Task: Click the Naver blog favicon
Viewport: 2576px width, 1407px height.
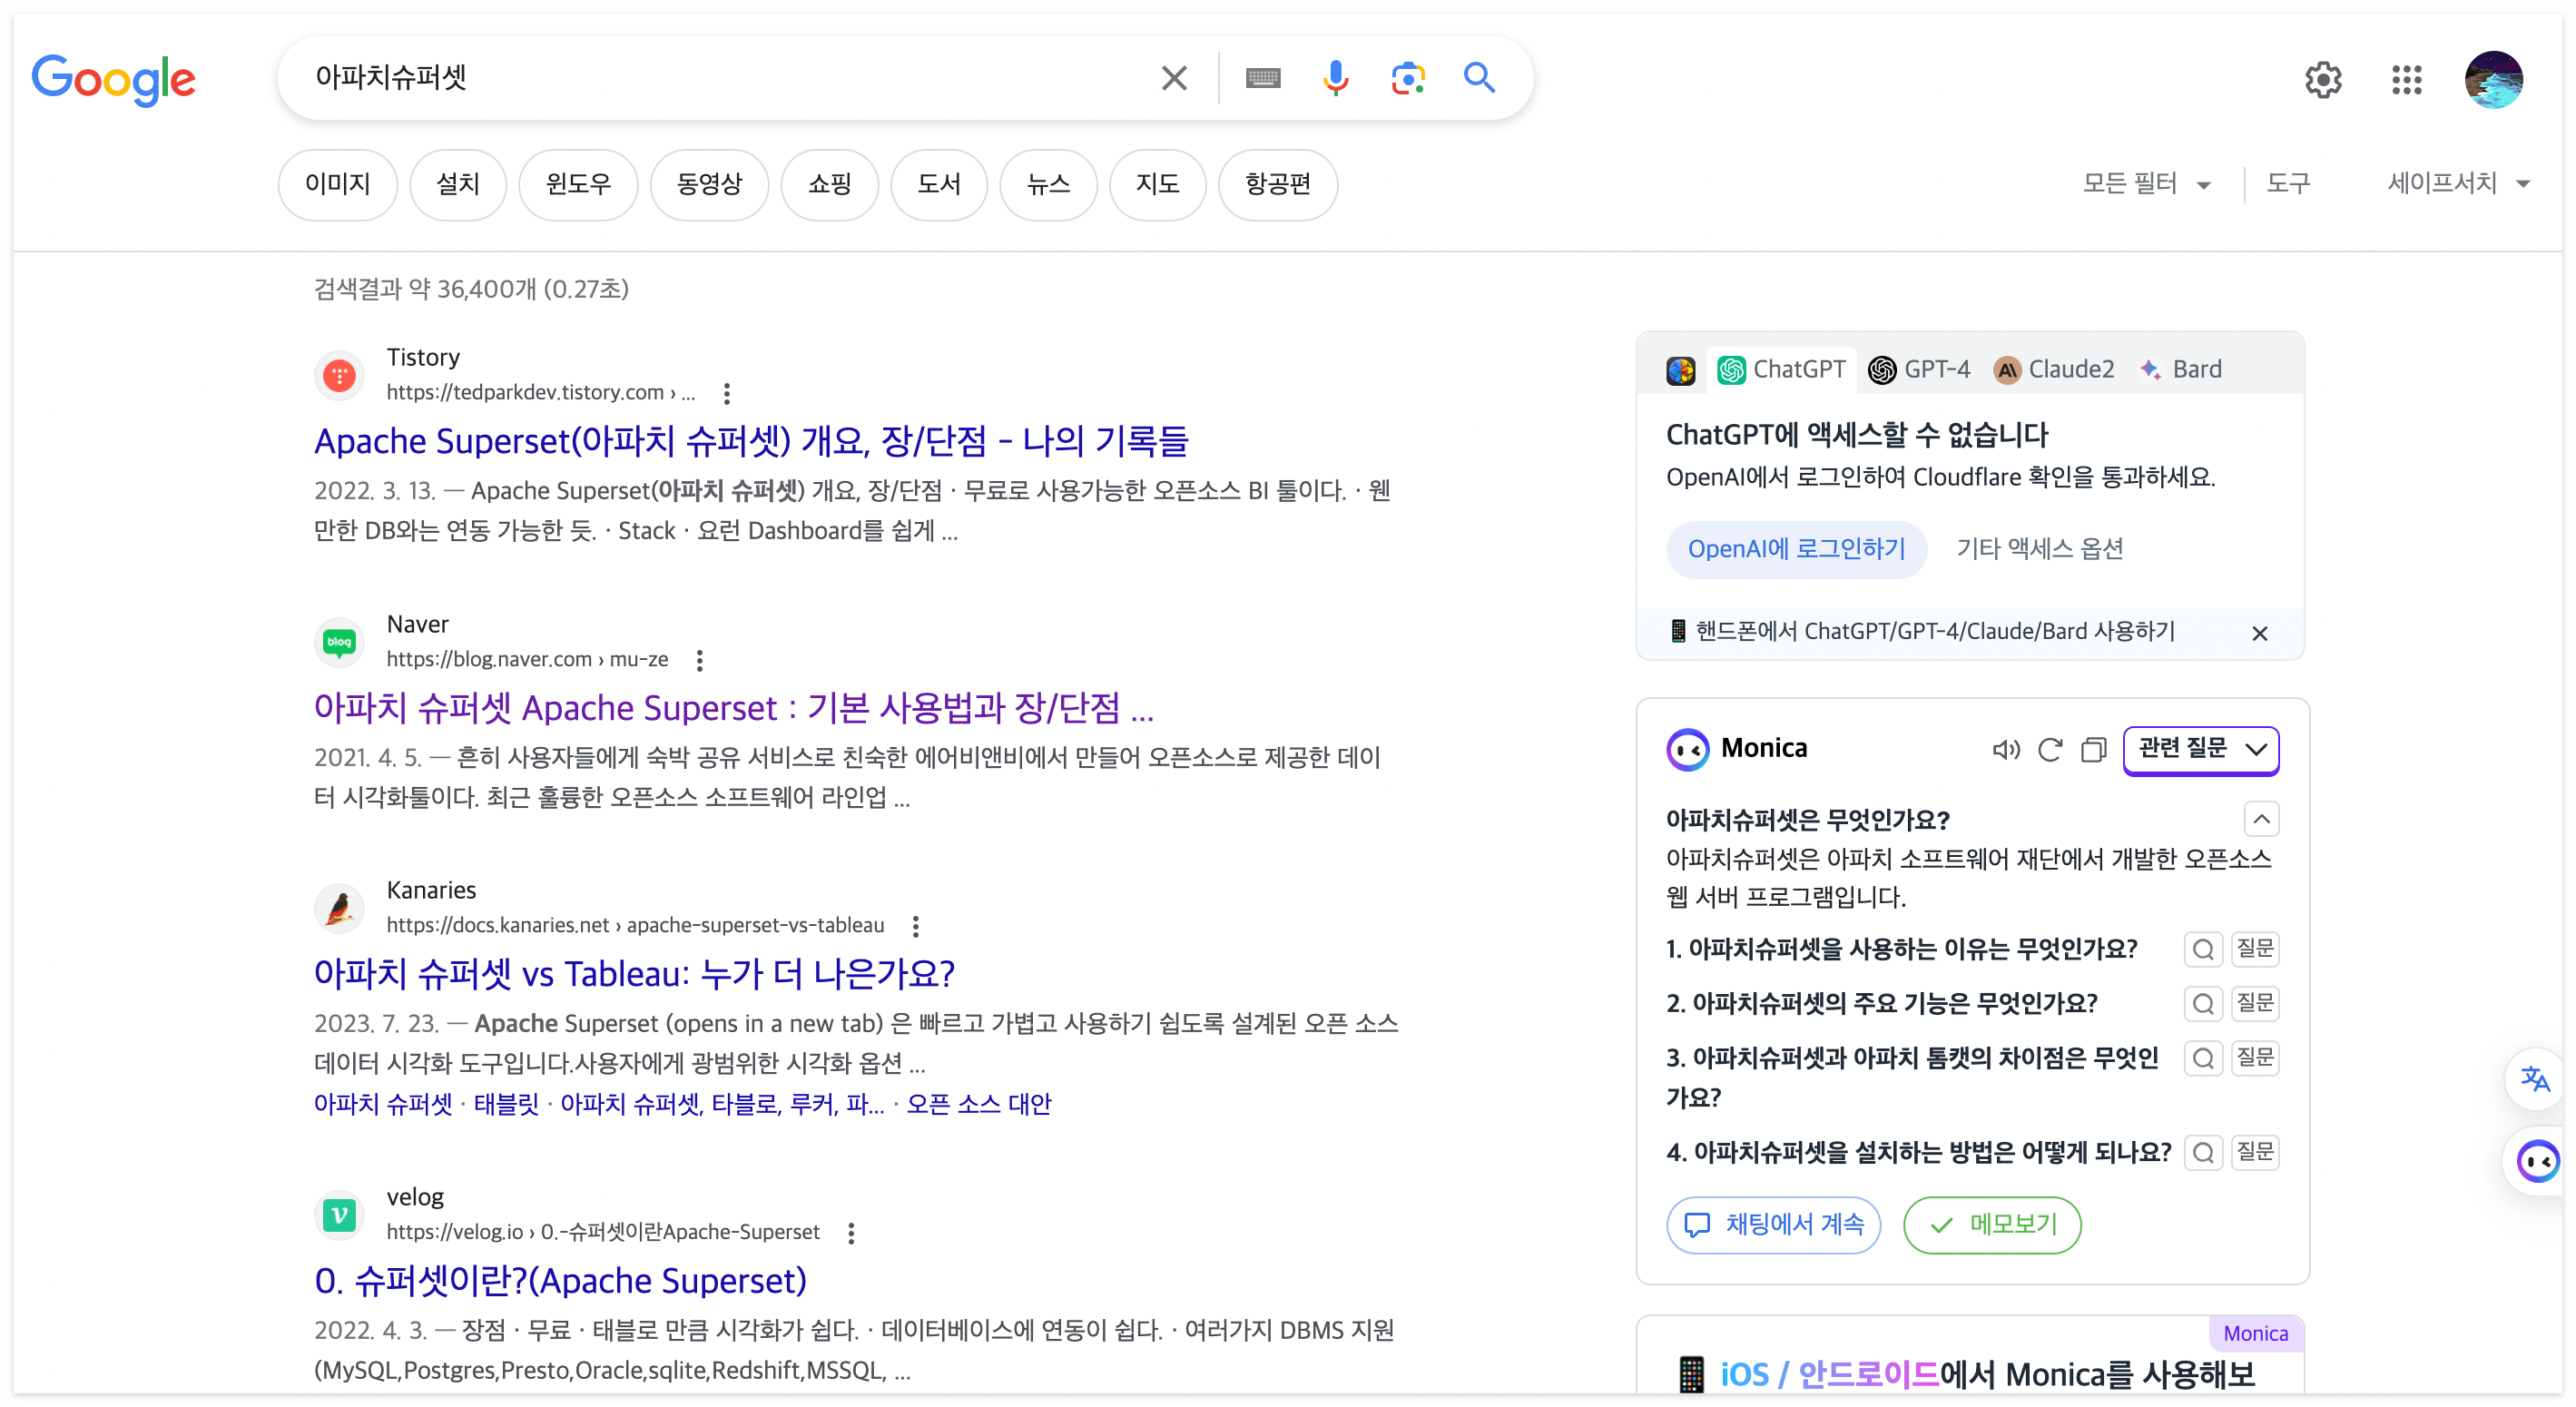Action: point(339,642)
